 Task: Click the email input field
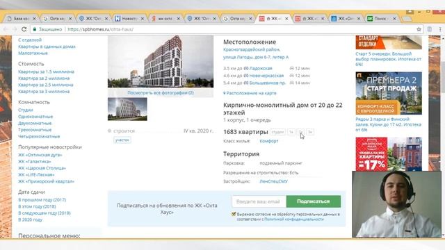click(x=259, y=201)
